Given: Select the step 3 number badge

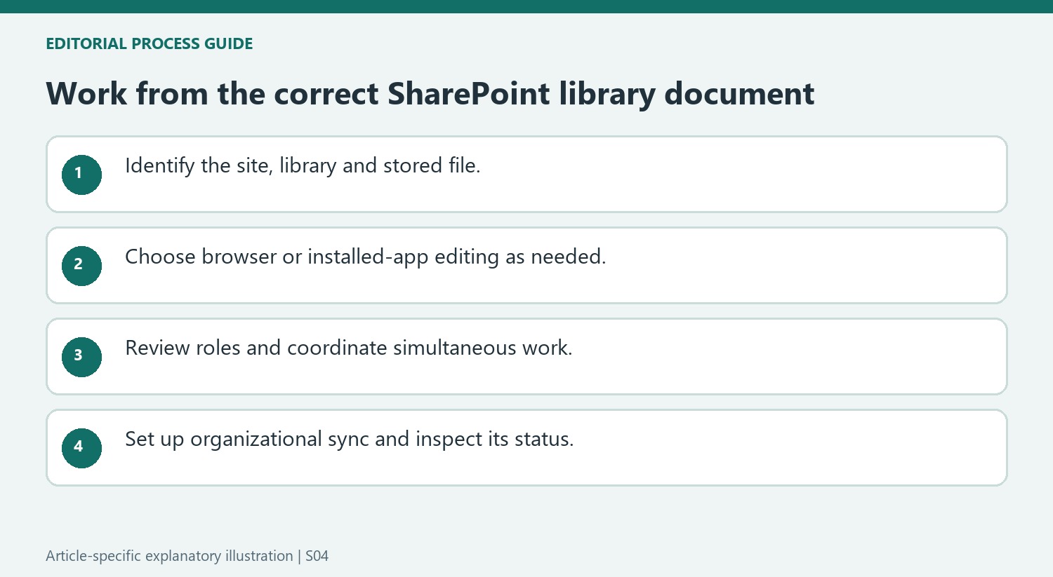Looking at the screenshot, I should (x=81, y=357).
